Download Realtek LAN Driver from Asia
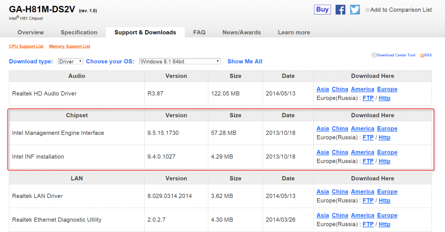Viewport: 445px width, 232px height. [x=323, y=191]
